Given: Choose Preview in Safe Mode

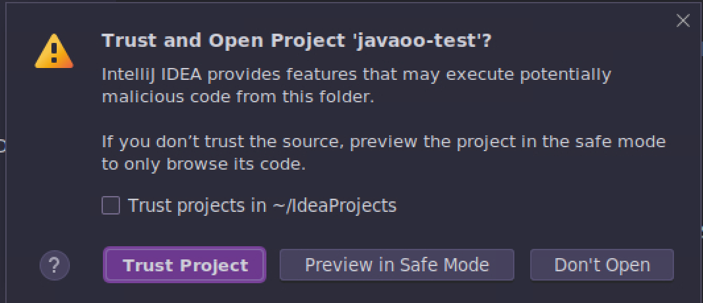Looking at the screenshot, I should (397, 265).
